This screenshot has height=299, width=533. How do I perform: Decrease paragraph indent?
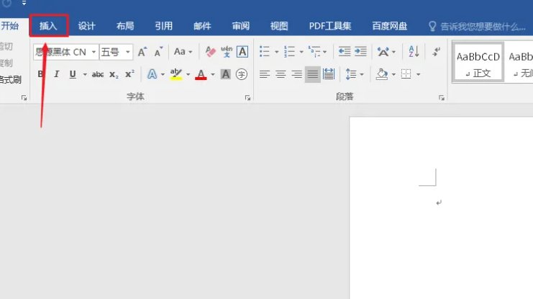(x=345, y=52)
